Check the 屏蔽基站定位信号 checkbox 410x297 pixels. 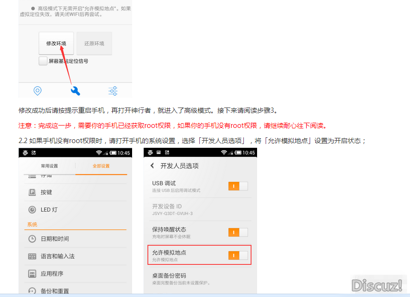pyautogui.click(x=43, y=61)
